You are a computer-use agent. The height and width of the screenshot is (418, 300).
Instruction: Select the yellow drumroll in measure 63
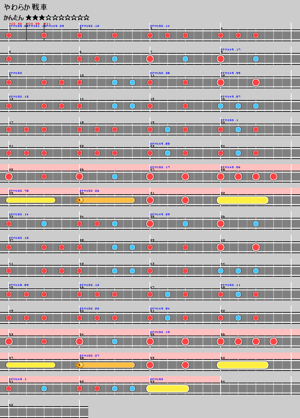coord(168,389)
